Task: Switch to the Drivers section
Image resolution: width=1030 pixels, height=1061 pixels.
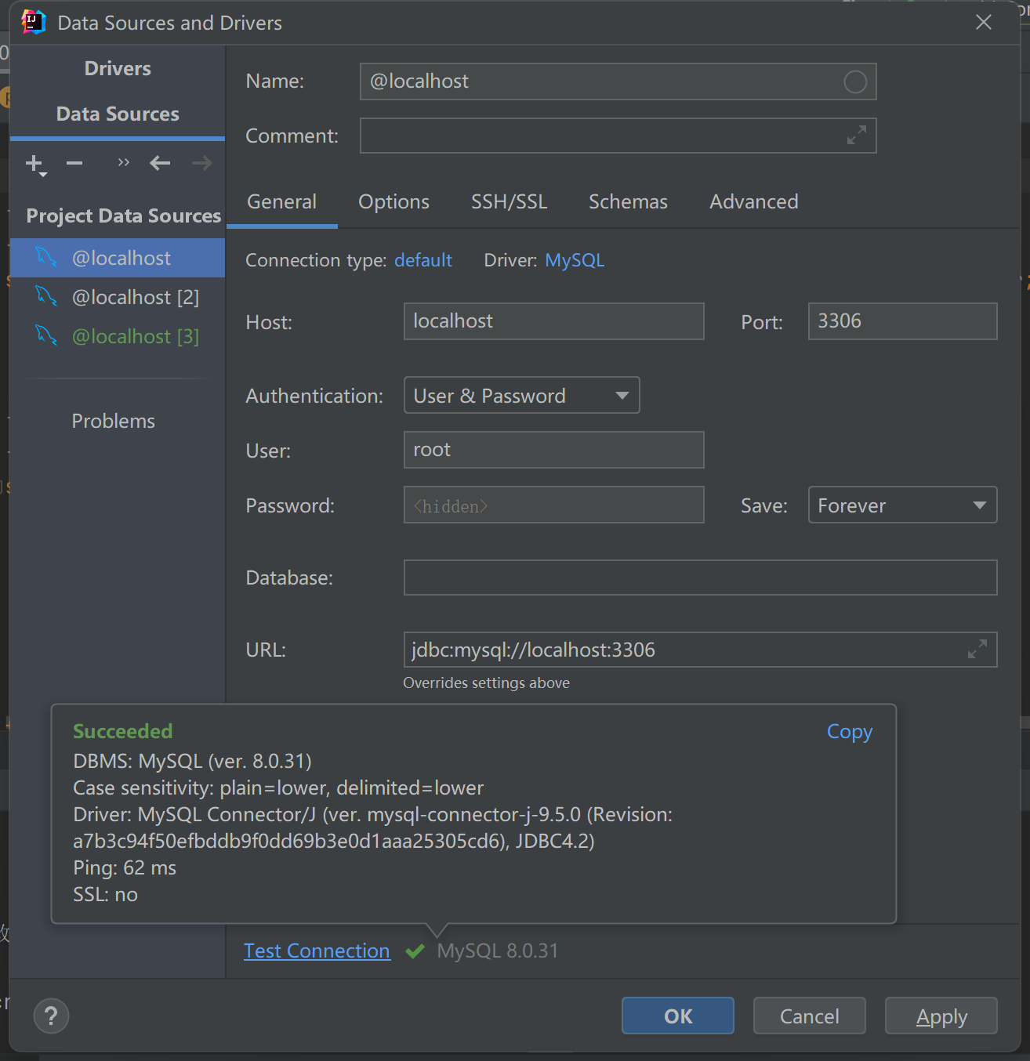Action: (x=118, y=69)
